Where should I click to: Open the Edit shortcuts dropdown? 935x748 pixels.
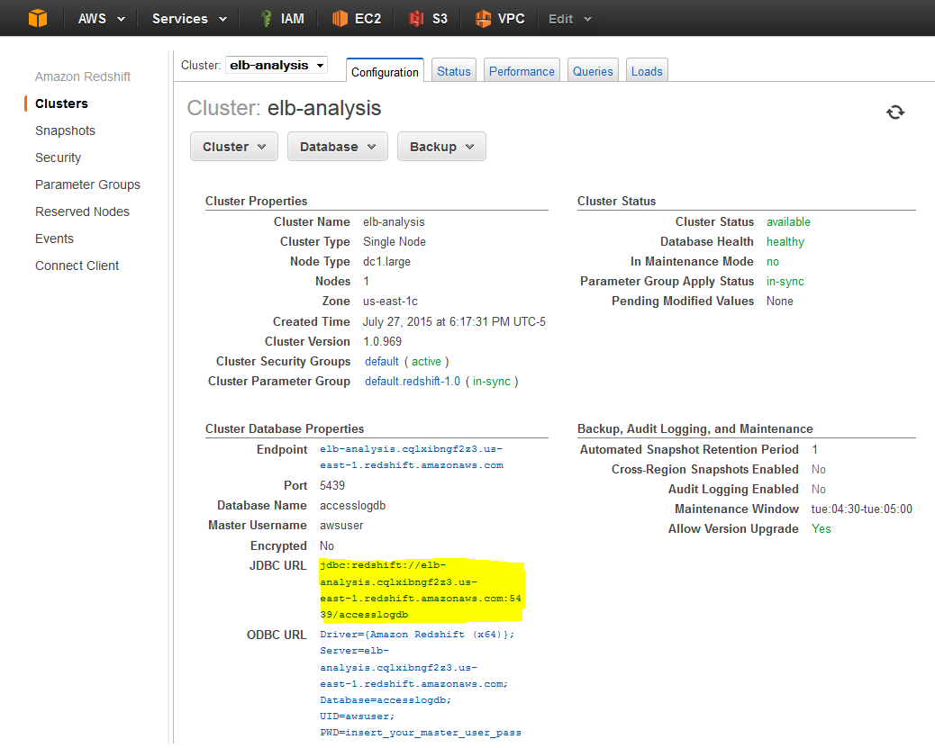click(x=570, y=19)
